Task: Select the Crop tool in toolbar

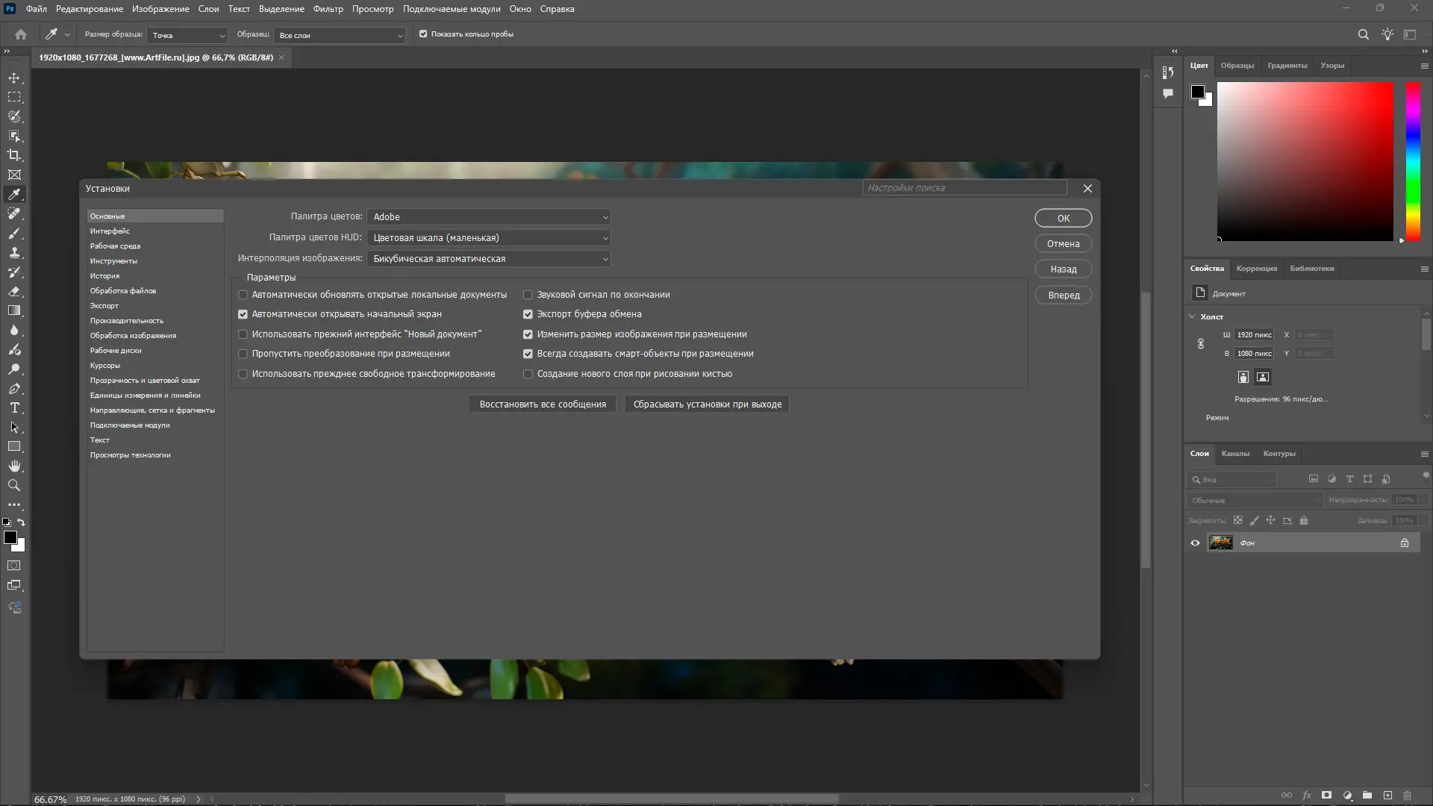Action: point(14,155)
